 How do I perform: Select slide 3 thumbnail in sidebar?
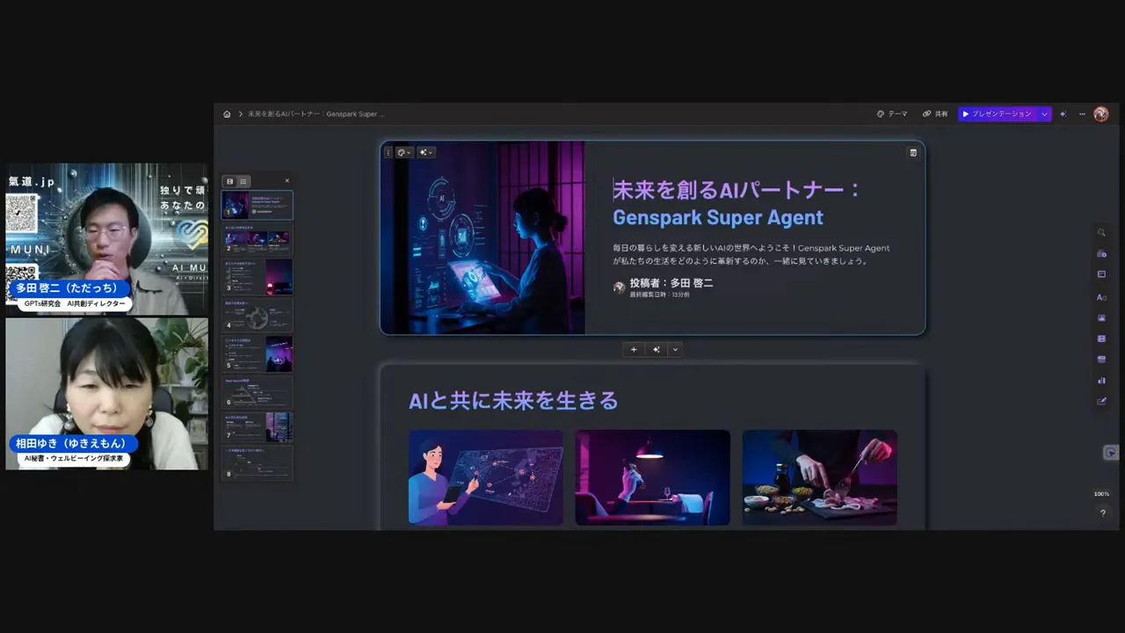258,276
